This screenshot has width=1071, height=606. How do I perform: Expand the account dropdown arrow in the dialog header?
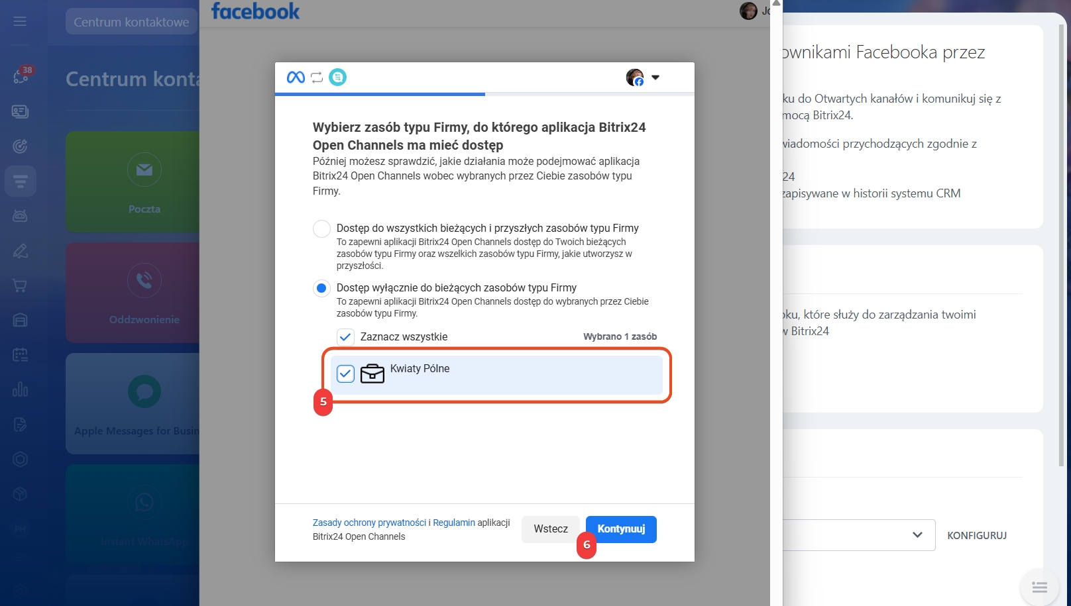tap(655, 77)
